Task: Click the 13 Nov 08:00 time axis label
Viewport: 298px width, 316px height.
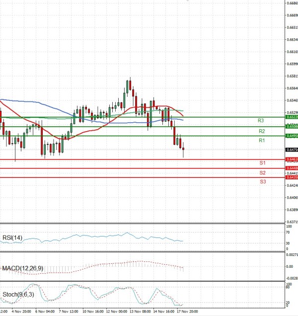Action: pyautogui.click(x=140, y=312)
